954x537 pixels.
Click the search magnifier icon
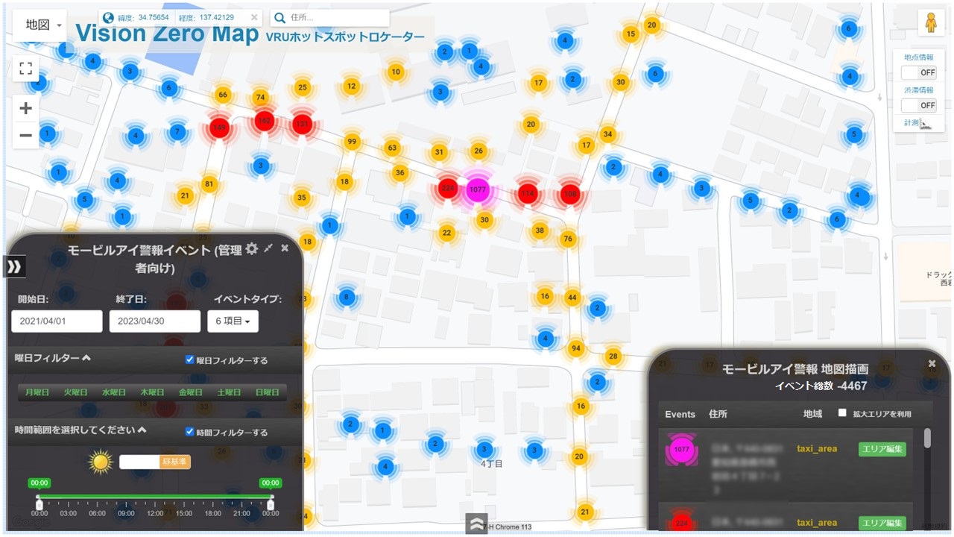[x=279, y=18]
